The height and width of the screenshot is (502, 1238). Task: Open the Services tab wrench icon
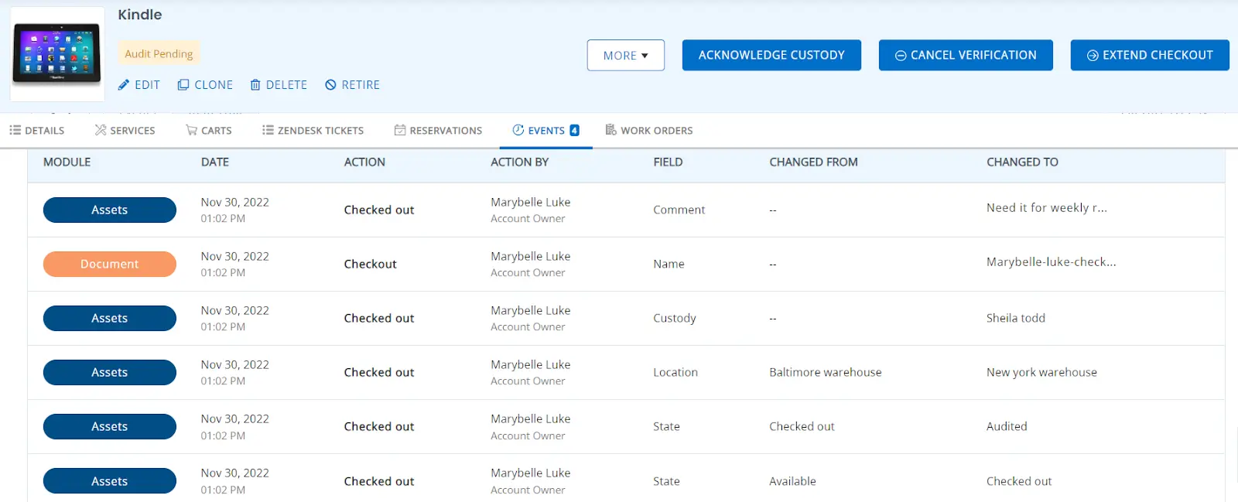(101, 130)
